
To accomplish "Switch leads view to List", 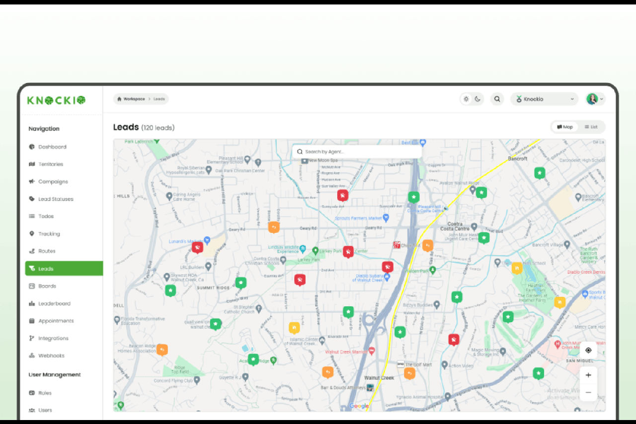I will click(x=591, y=127).
